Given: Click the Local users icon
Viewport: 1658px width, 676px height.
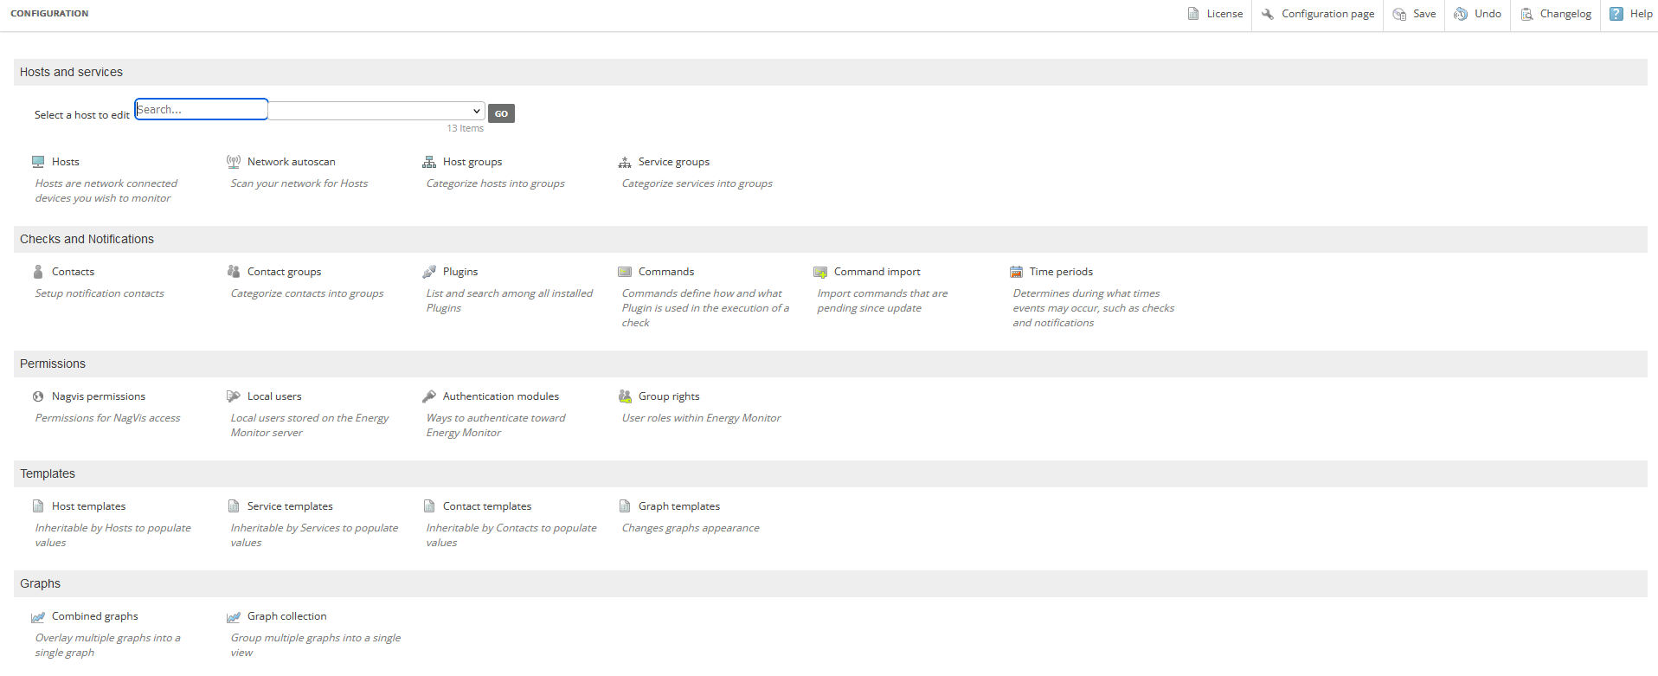Looking at the screenshot, I should click(234, 396).
